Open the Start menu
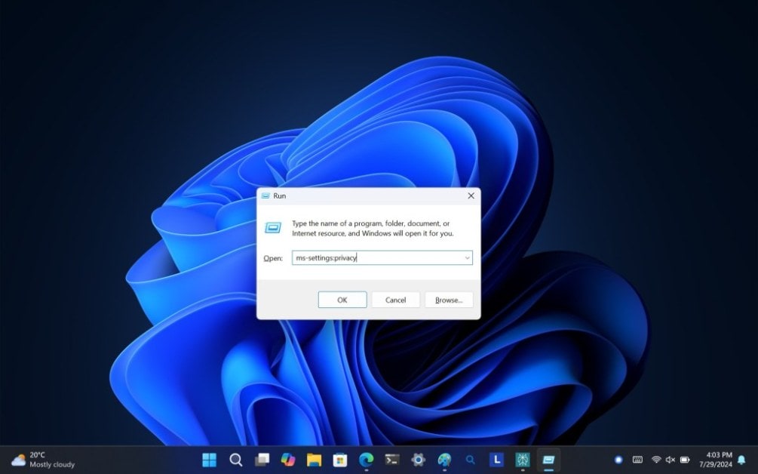 point(209,460)
